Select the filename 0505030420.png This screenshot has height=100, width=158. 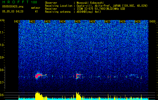point(13,6)
